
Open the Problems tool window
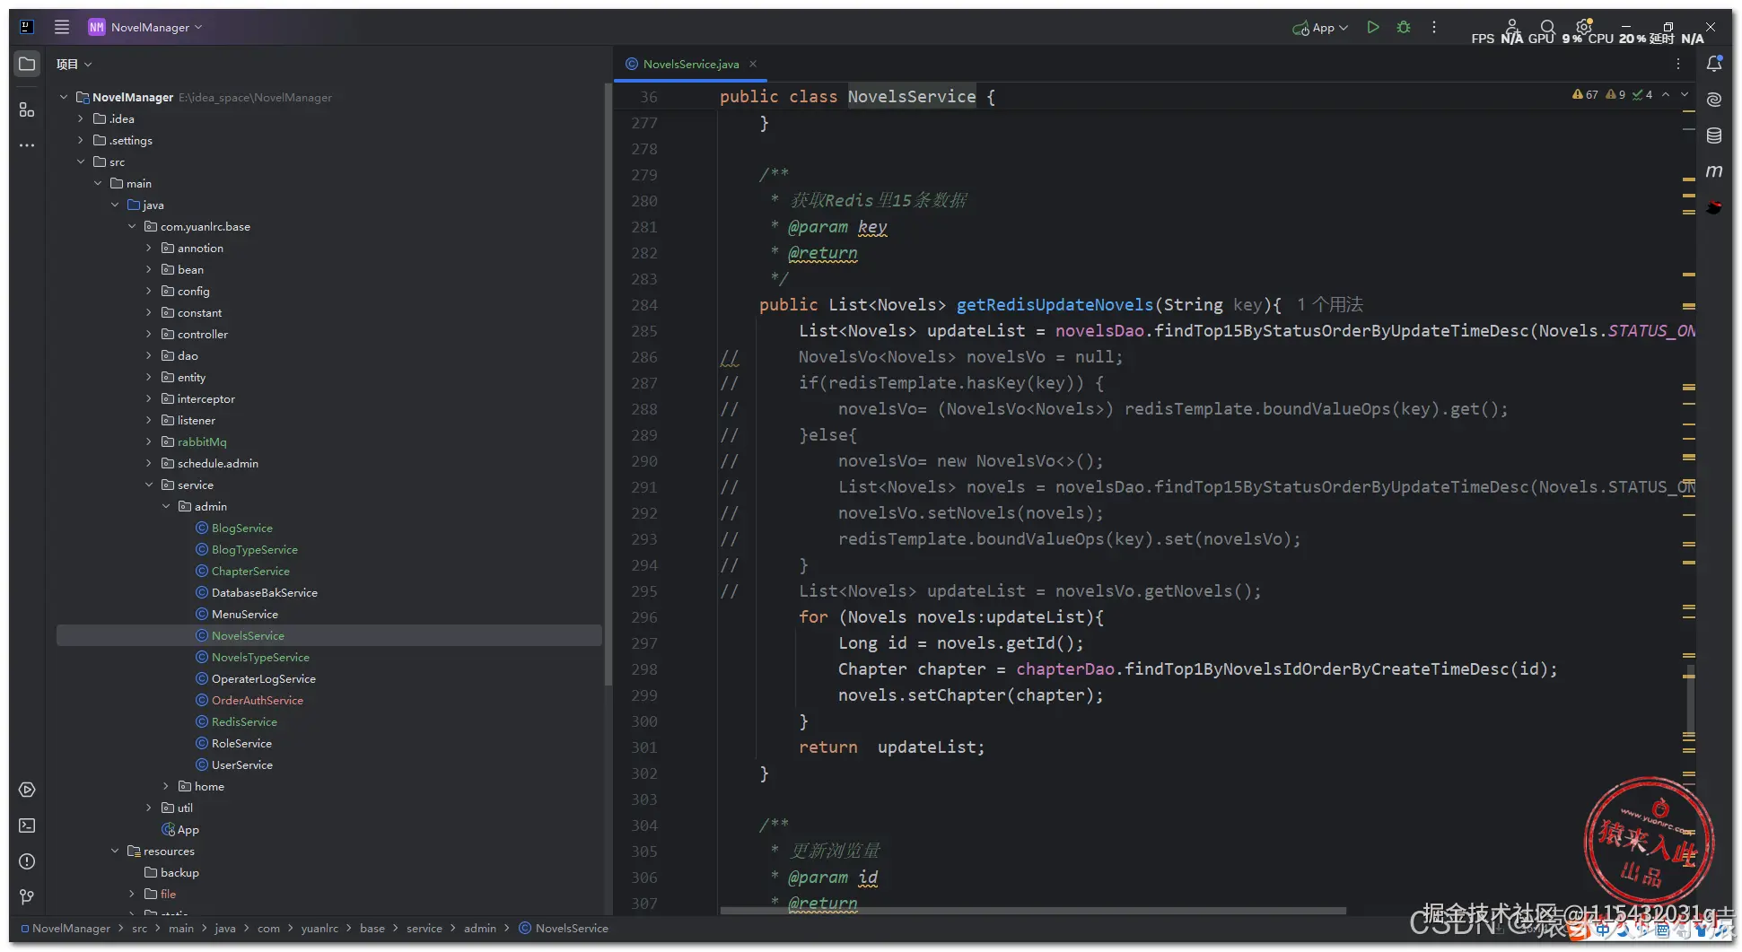pos(27,861)
